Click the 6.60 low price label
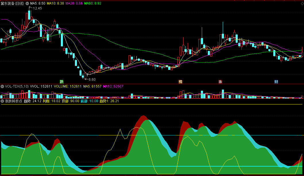 coord(92,79)
